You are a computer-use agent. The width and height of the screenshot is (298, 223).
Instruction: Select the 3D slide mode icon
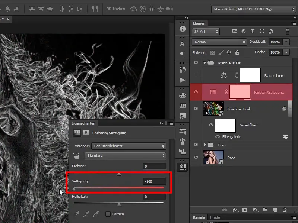(161, 9)
